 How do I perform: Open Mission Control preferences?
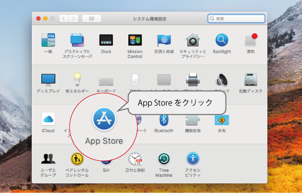[x=135, y=40]
